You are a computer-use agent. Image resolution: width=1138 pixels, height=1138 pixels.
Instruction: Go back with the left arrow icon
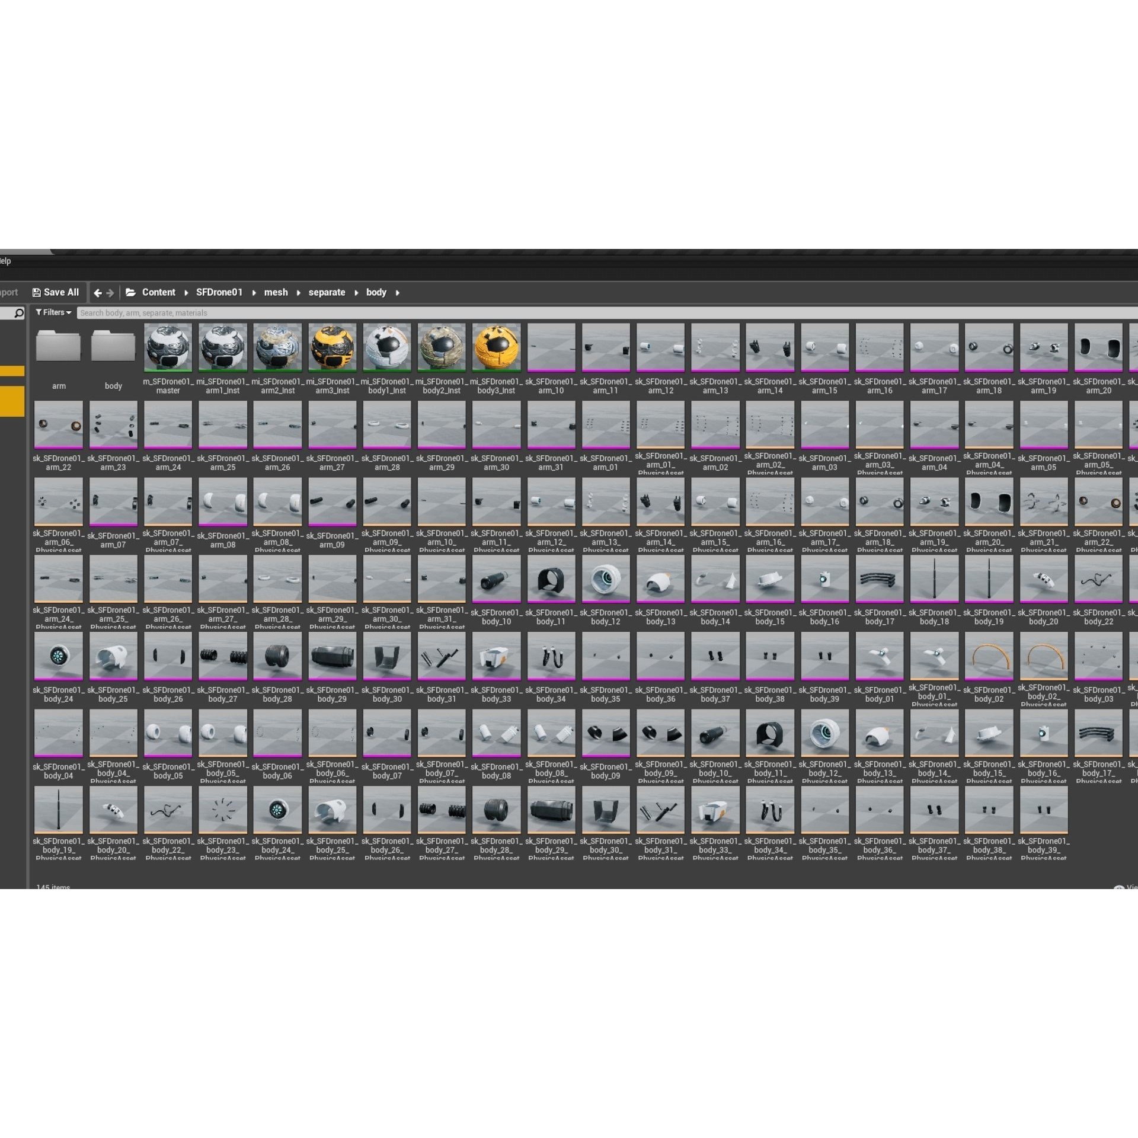[98, 293]
